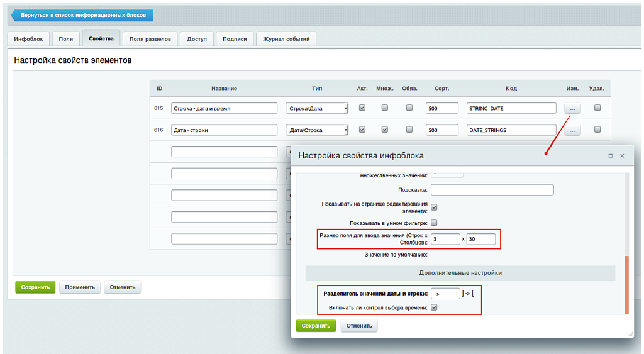644x354 pixels.
Task: Close the infoblock property settings dialog
Action: tap(622, 155)
